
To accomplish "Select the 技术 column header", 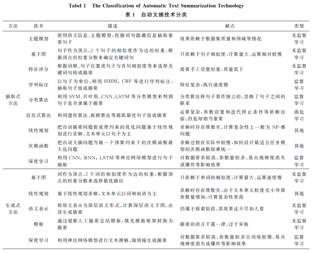I will coord(38,26).
